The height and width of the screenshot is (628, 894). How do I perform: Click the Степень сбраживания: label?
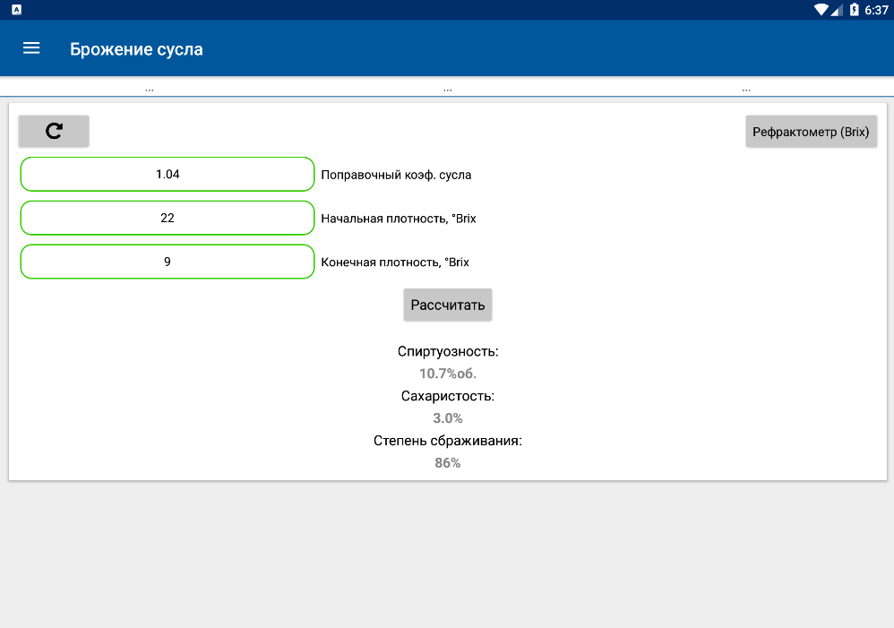[448, 441]
